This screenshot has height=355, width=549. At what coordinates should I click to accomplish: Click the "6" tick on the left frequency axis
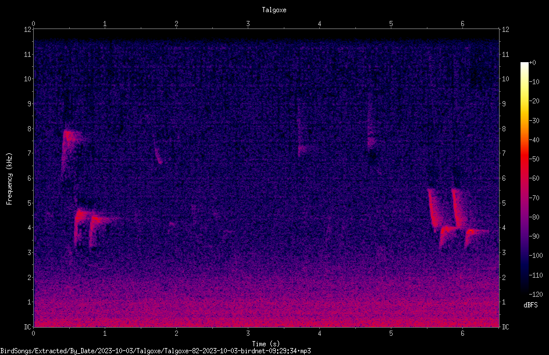30,178
